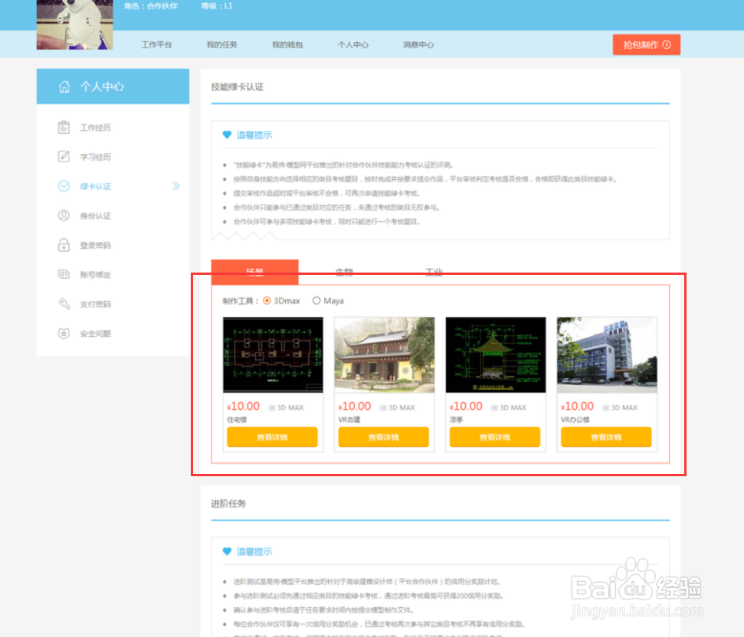Open 消息中心 in the top navigation
This screenshot has width=744, height=637.
418,44
